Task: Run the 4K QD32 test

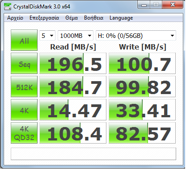Action: tap(24, 133)
